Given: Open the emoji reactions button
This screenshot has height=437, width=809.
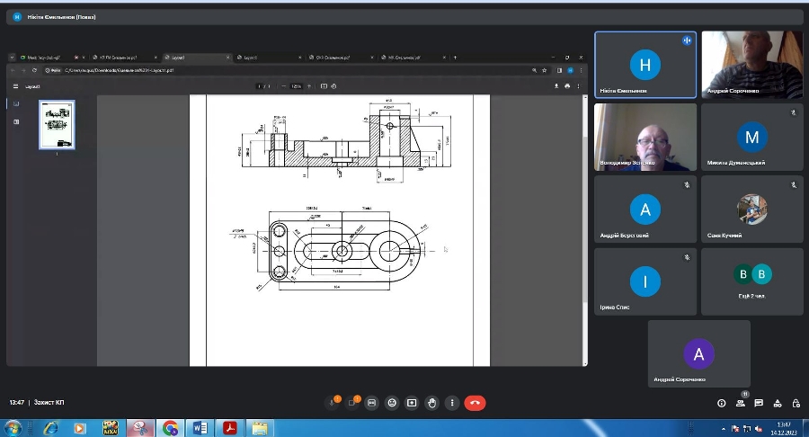Looking at the screenshot, I should (x=392, y=403).
